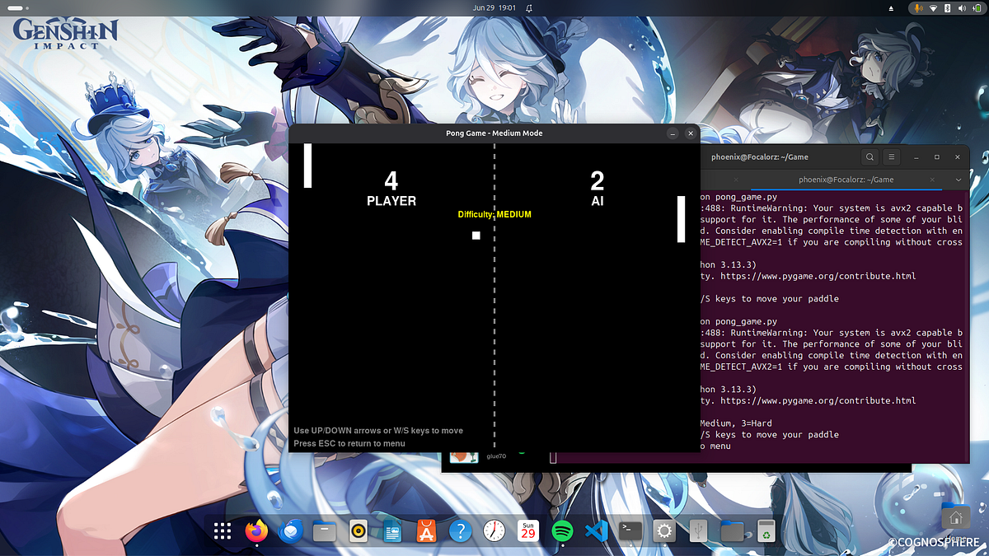Open Firefox from the dock
989x556 pixels.
tap(256, 531)
